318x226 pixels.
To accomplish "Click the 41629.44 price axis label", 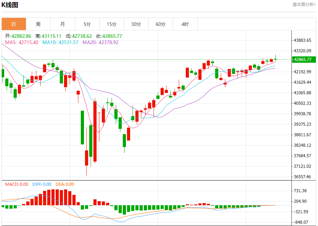I will coord(302,82).
